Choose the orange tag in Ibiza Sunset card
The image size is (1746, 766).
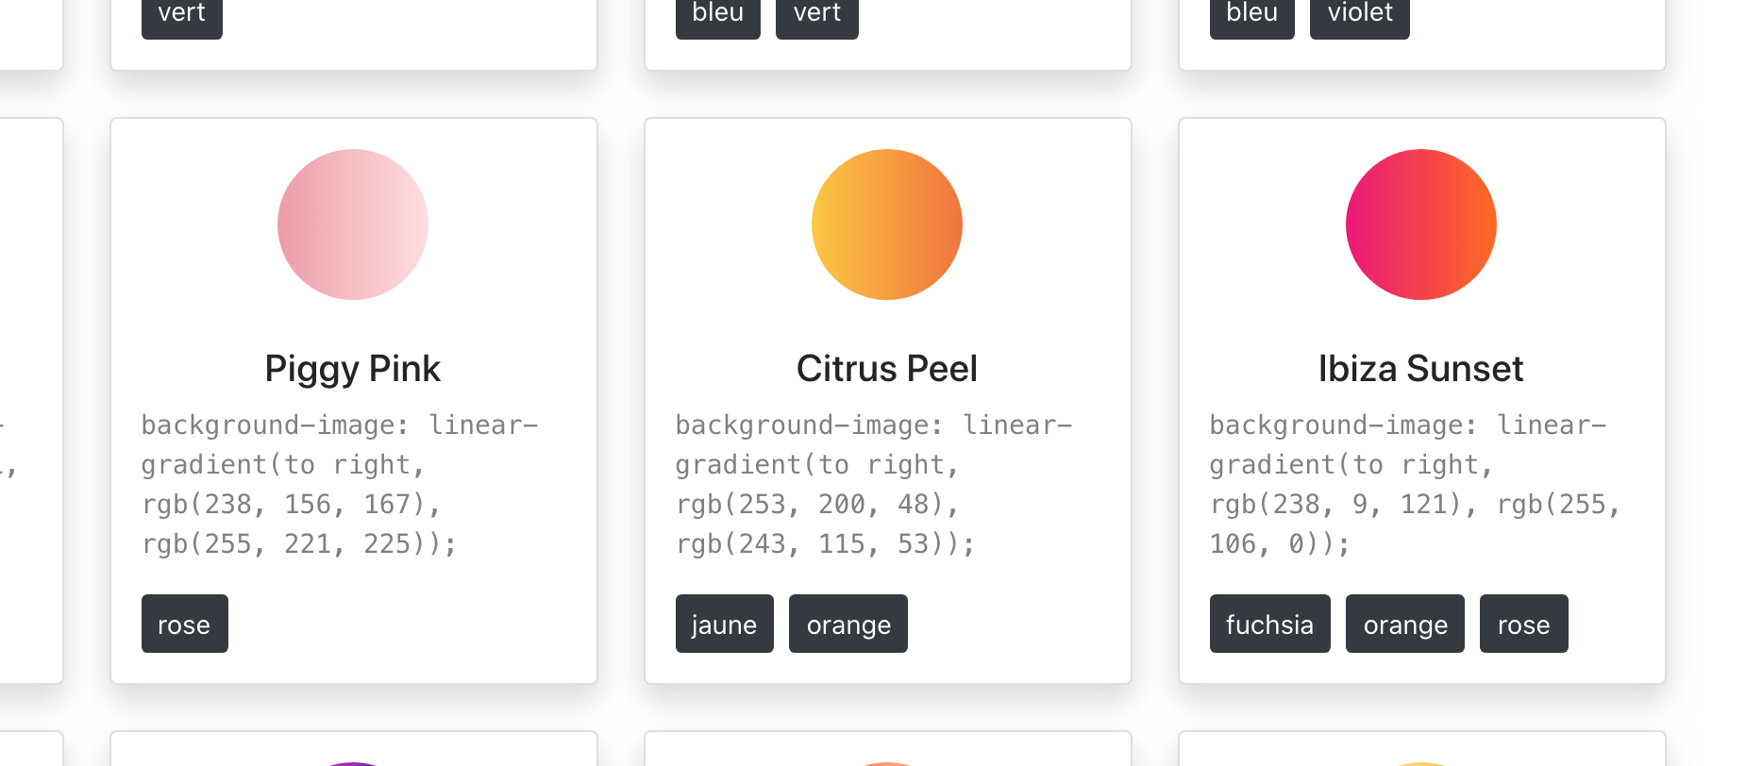click(1405, 624)
